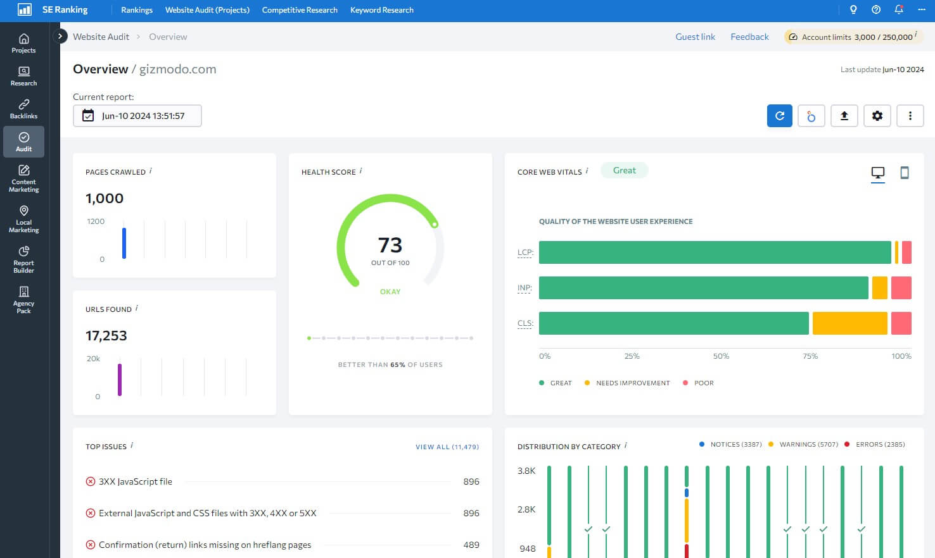Open the notifications bell
Viewport: 935px width, 558px height.
coord(899,9)
